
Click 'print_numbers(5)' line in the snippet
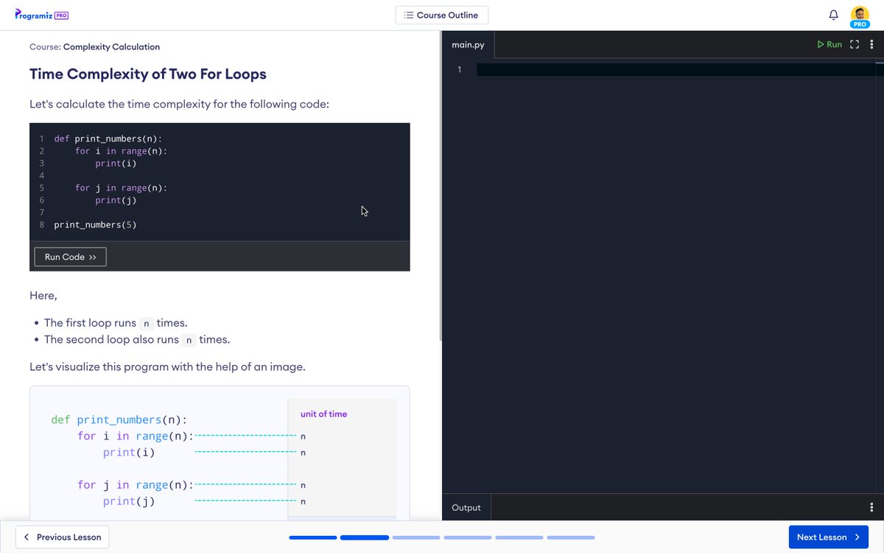95,224
